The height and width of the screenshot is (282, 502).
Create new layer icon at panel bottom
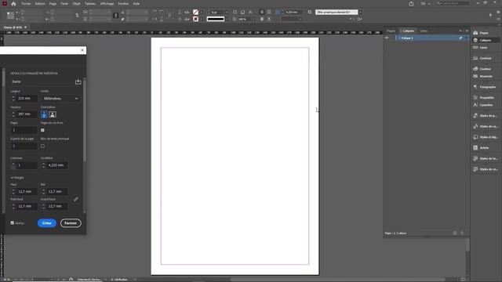455,233
